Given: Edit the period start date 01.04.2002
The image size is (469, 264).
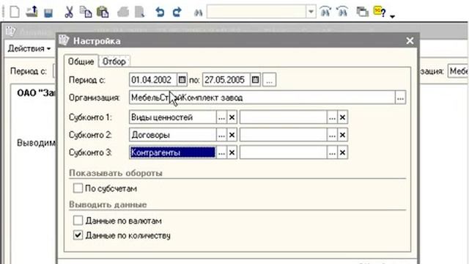Looking at the screenshot, I should pos(153,80).
